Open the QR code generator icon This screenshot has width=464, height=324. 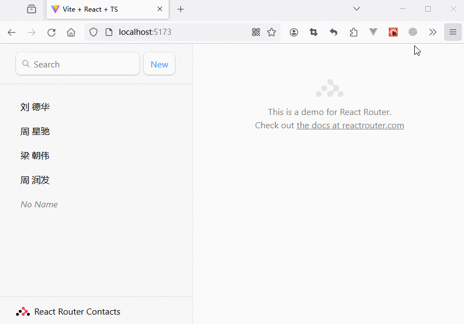click(x=256, y=32)
